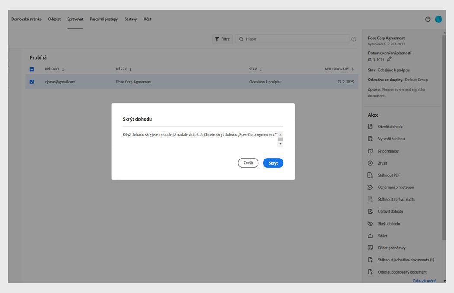Sort by NÁZEV column arrow
Screen dimensions: 454x293
[130, 70]
